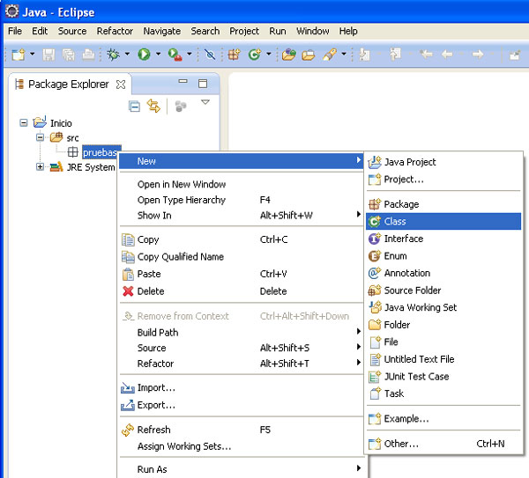Choose JUnit Test Case in submenu
Screen dimensions: 529x478
point(443,376)
